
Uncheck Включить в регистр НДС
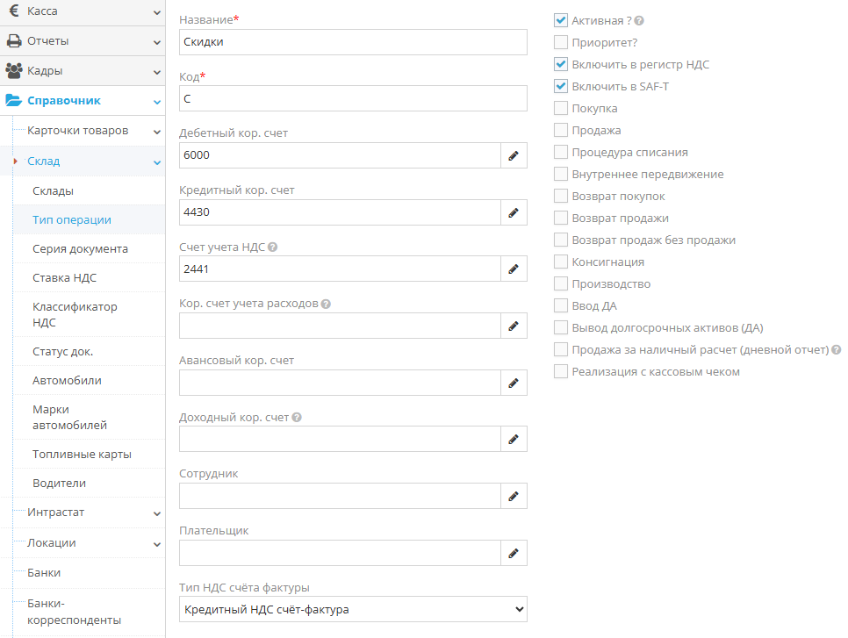[561, 64]
